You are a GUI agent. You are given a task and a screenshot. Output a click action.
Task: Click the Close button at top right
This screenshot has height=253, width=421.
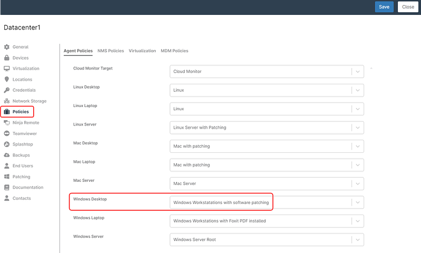tap(408, 7)
